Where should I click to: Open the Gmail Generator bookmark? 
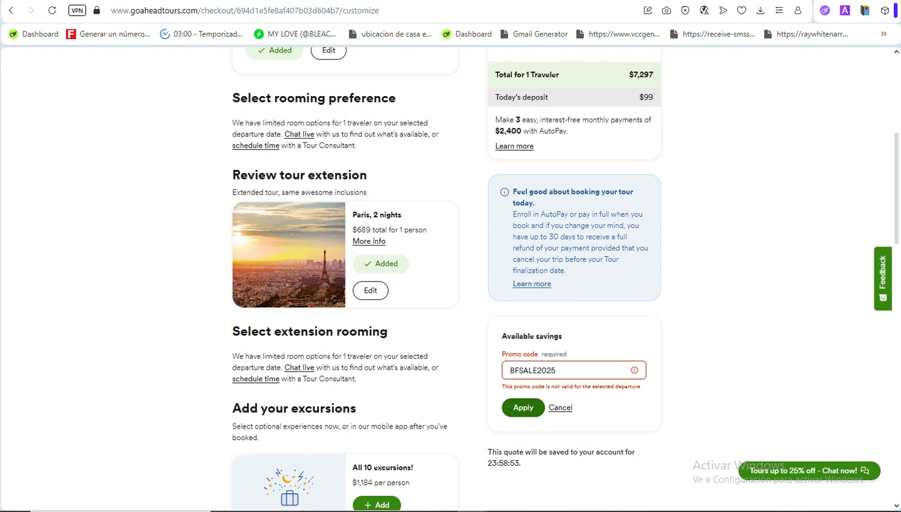coord(534,34)
